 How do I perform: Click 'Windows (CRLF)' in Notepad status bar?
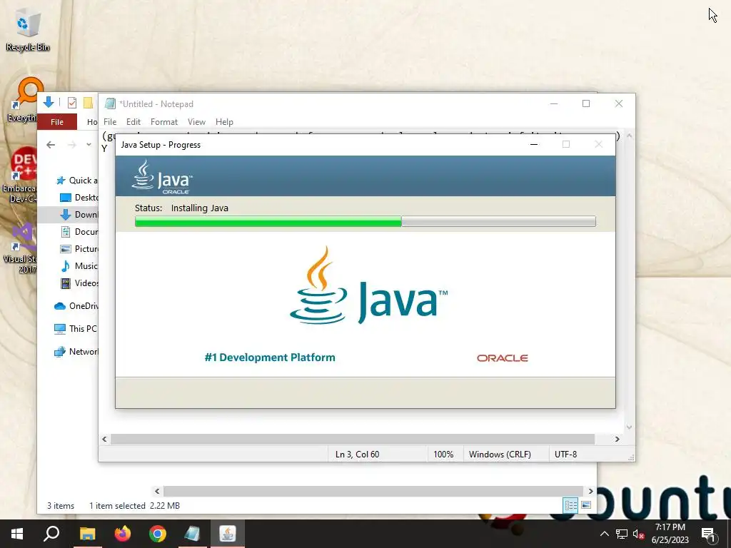tap(500, 455)
